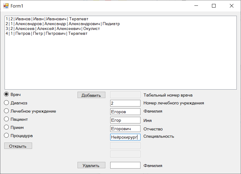The image size is (241, 174).
Task: Click the Имя field containing Егор
Action: [125, 120]
